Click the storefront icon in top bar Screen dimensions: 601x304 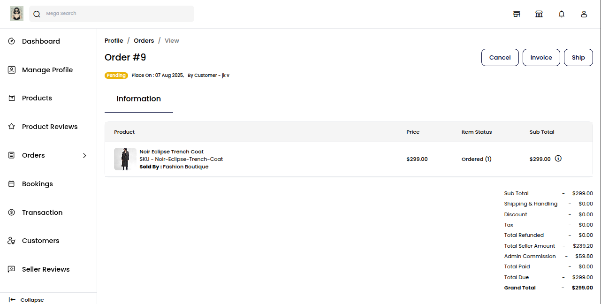517,14
